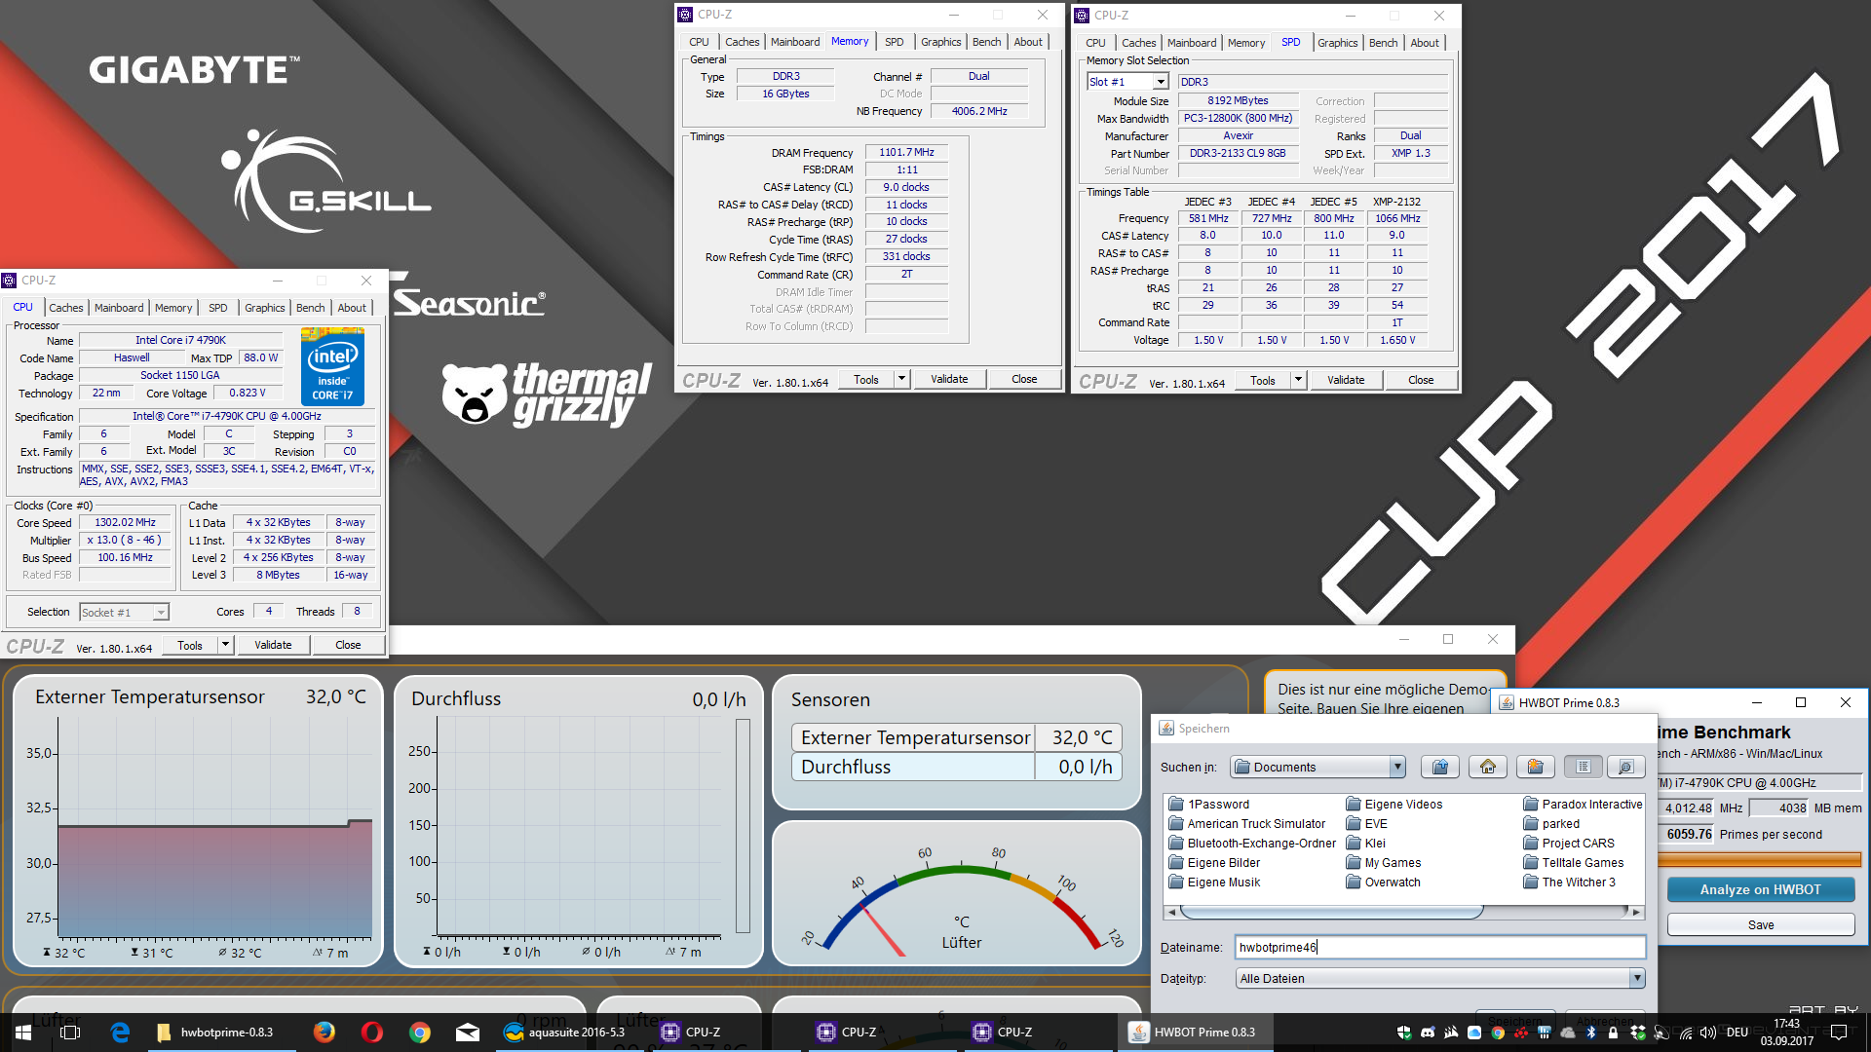This screenshot has width=1871, height=1052.
Task: Click the HWBOT Prime orange progress bar
Action: click(x=1759, y=859)
